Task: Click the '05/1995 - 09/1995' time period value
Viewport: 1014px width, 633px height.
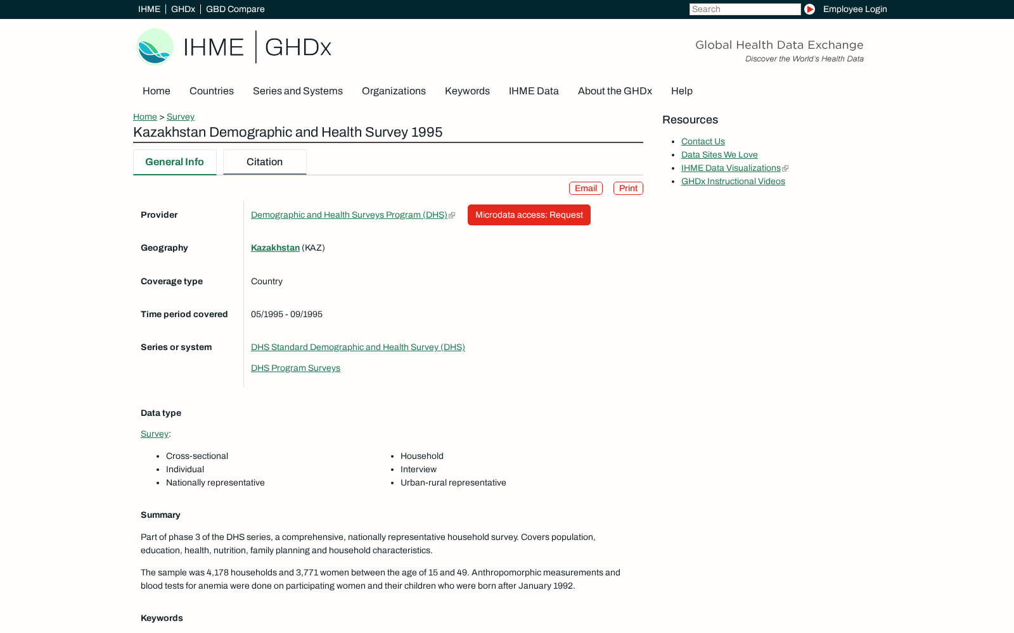Action: click(x=286, y=314)
